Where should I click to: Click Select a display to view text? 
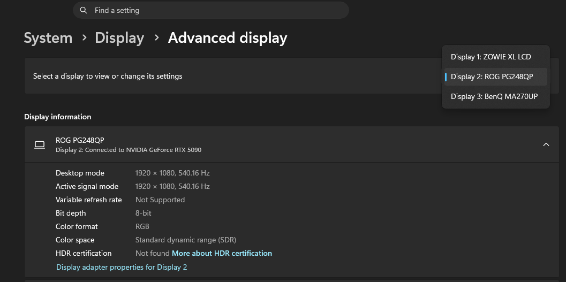[108, 76]
